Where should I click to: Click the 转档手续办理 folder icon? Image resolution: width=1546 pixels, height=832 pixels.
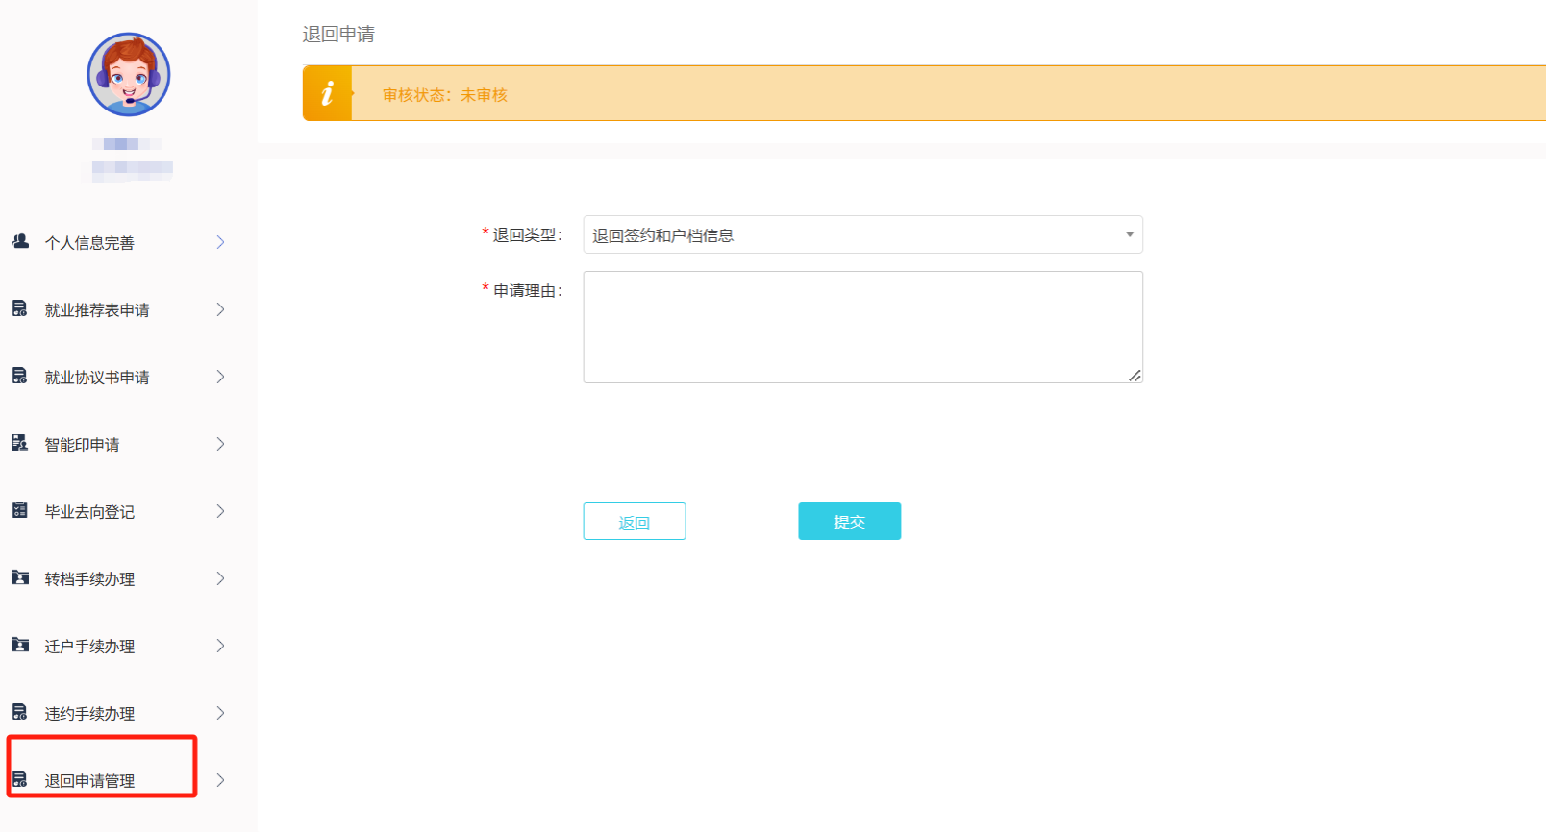(19, 577)
